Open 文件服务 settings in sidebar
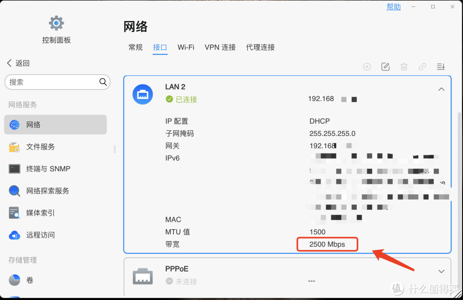 [x=14, y=147]
